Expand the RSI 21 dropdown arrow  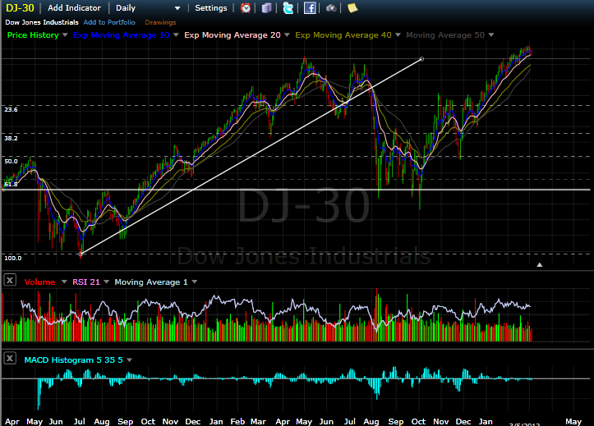pyautogui.click(x=107, y=282)
